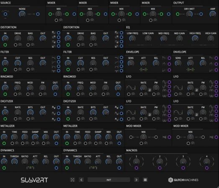The width and height of the screenshot is (219, 188).
Task: Toggle tempo sync note icon on bottom-right LFO
Action: 196,115
